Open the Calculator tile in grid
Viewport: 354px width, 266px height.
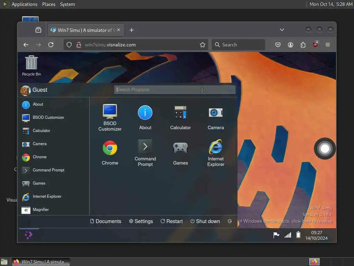coord(180,118)
